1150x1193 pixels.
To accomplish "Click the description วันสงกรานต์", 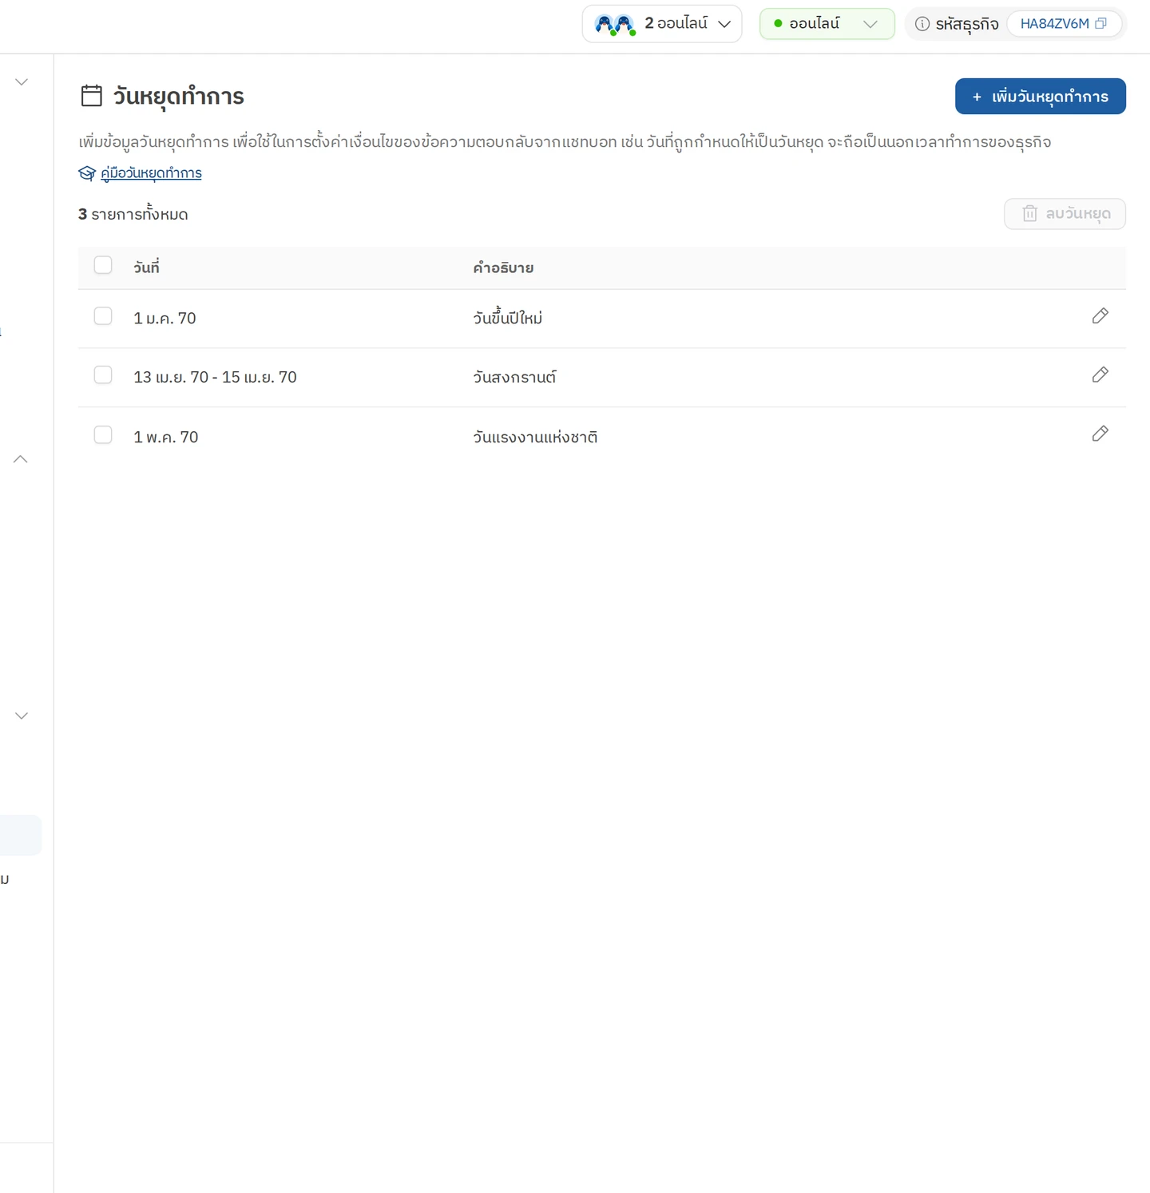I will tap(514, 377).
